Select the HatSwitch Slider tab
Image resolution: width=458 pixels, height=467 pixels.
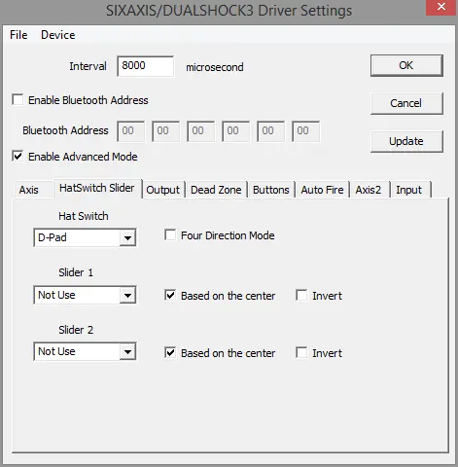[x=97, y=188]
